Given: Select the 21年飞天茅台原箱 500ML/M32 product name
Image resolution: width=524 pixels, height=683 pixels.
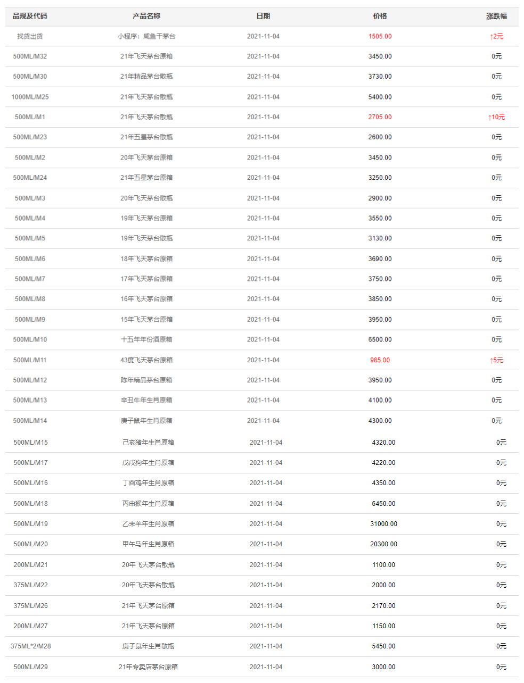Looking at the screenshot, I should tap(146, 56).
